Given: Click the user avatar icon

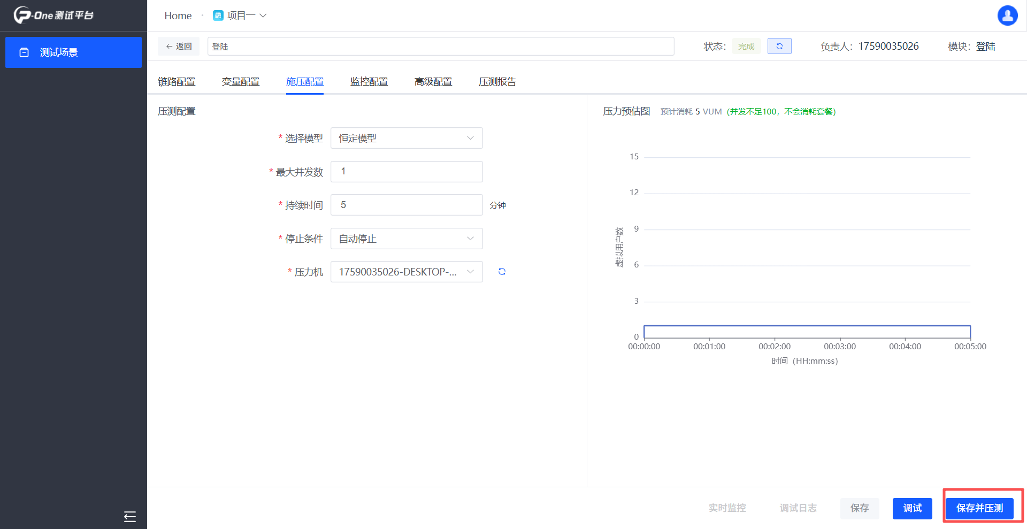Looking at the screenshot, I should point(1007,16).
